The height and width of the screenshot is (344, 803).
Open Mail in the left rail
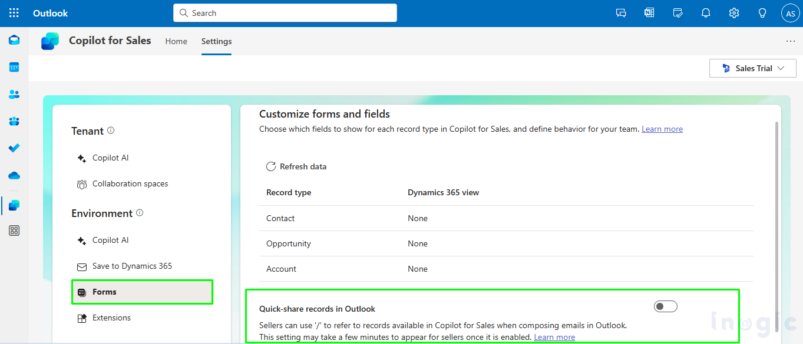tap(14, 40)
